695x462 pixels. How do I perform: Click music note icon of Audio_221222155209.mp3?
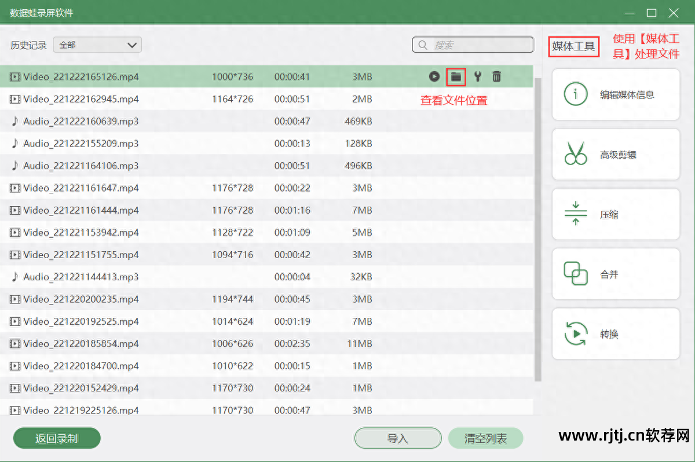tap(15, 143)
